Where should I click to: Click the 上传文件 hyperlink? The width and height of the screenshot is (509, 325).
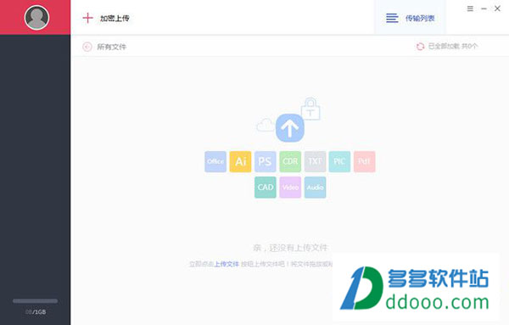click(227, 264)
